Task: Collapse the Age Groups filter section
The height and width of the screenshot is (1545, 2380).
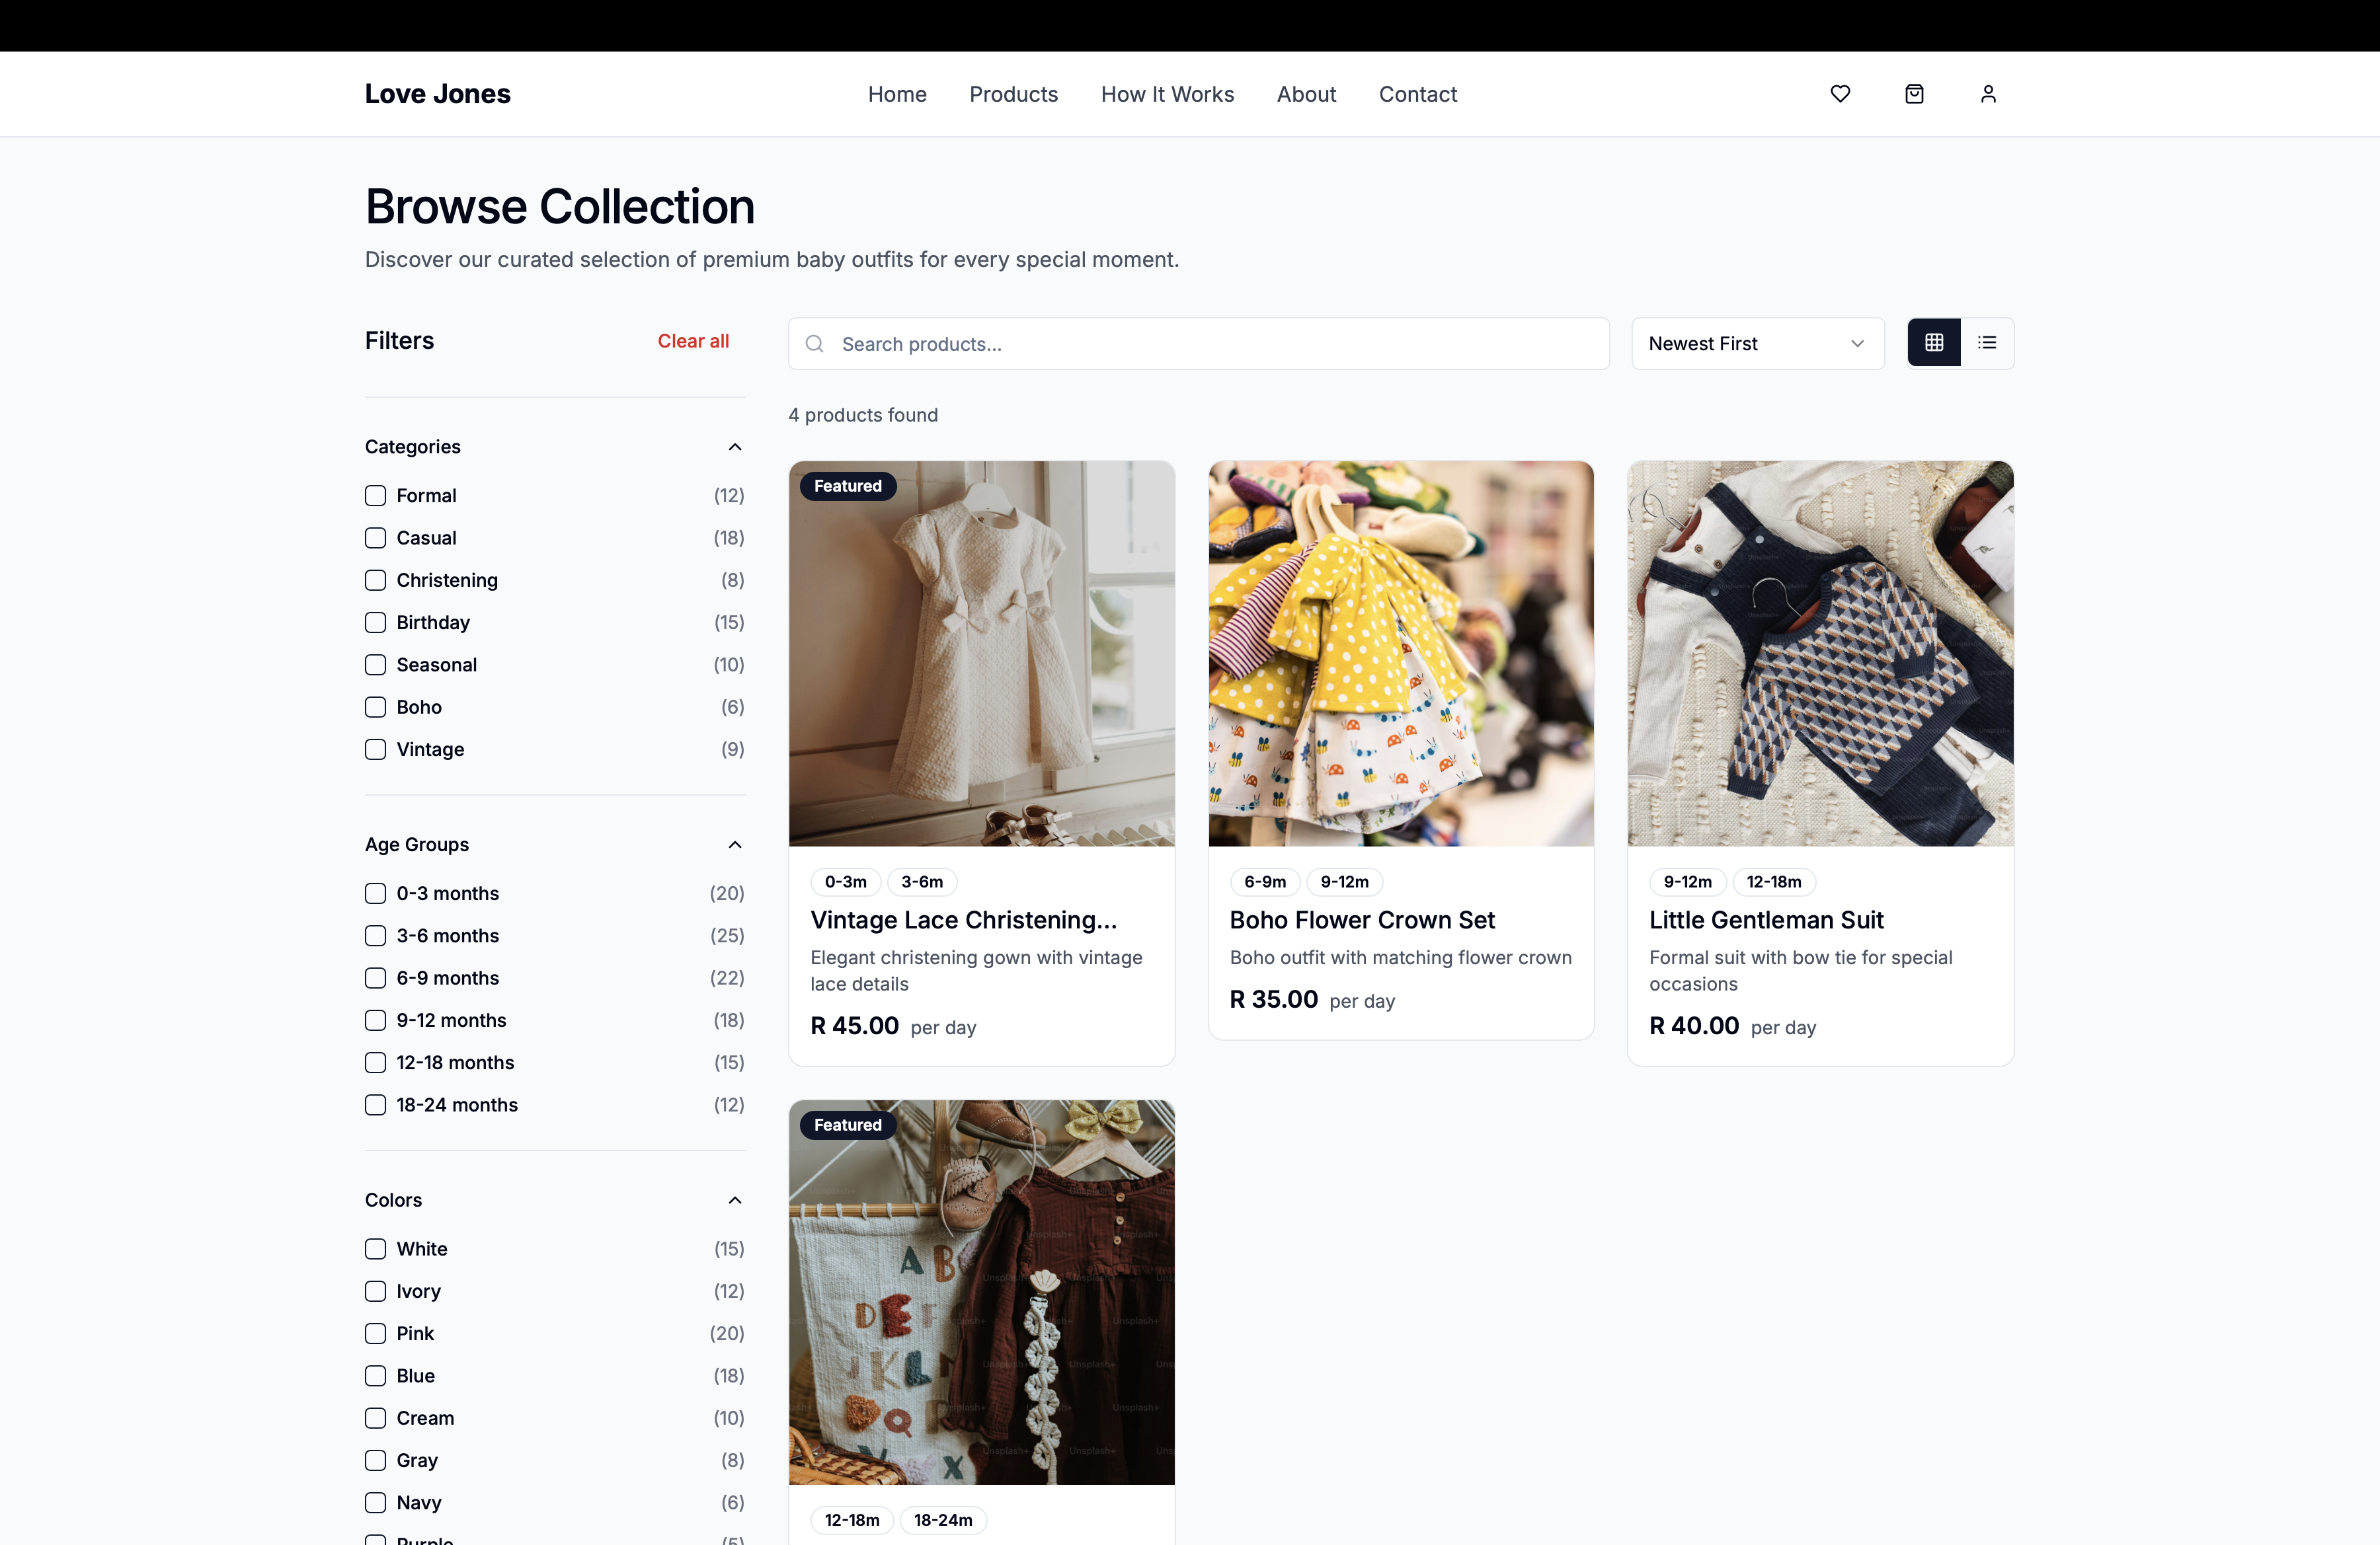Action: click(x=735, y=845)
